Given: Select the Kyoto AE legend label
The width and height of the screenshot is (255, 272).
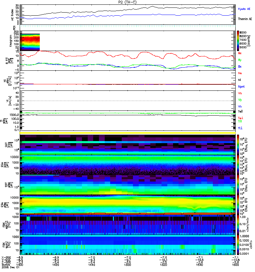Looking at the screenshot, I should click(244, 9).
